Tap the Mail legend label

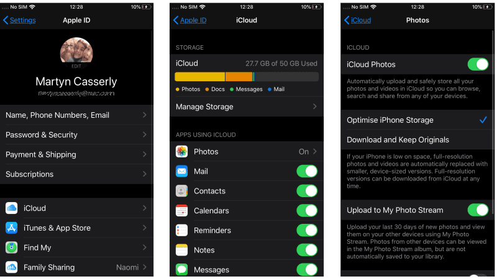[x=279, y=89]
